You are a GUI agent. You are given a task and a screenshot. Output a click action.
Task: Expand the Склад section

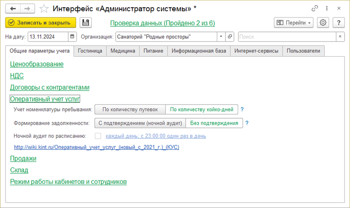click(x=19, y=170)
